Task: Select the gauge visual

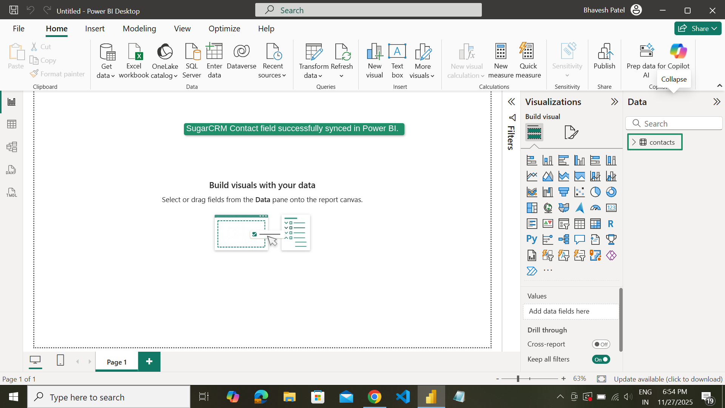Action: pyautogui.click(x=595, y=208)
